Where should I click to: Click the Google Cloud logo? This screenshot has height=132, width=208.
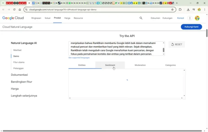click(x=13, y=18)
